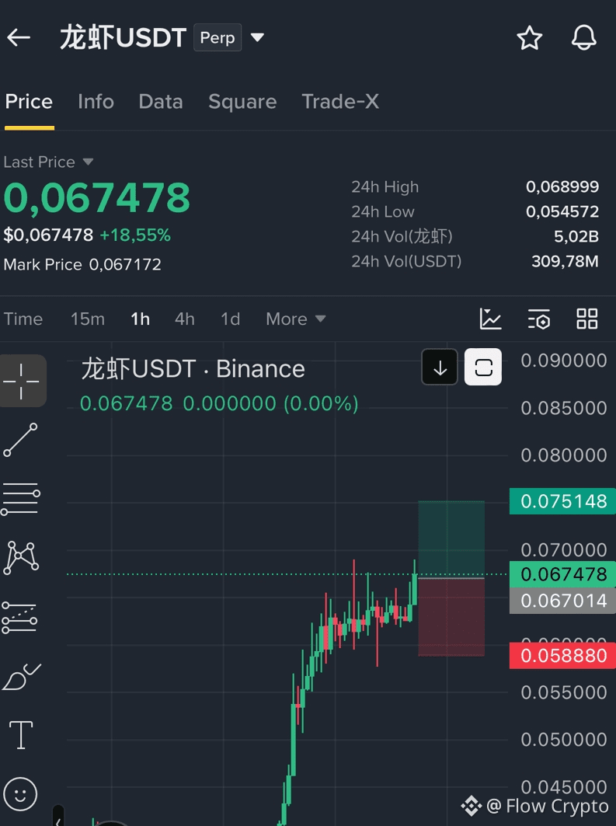Select the 15m timeframe
The image size is (616, 826).
(88, 319)
